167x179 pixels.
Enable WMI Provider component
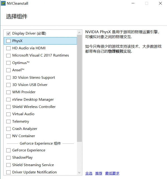click(x=8, y=92)
